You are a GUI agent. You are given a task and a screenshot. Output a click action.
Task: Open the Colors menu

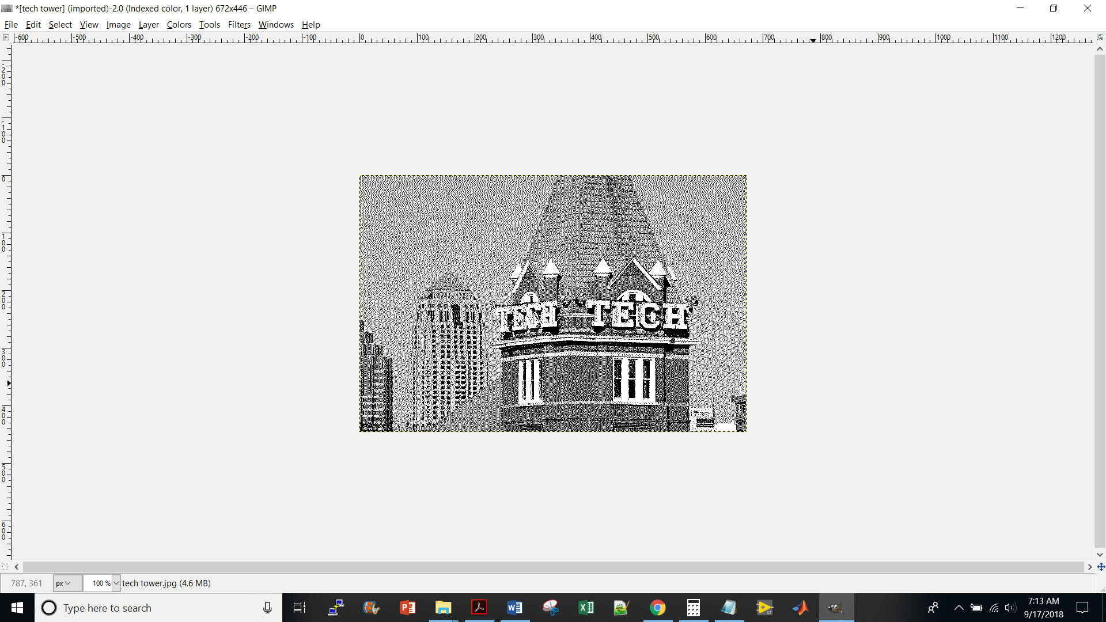(x=179, y=25)
